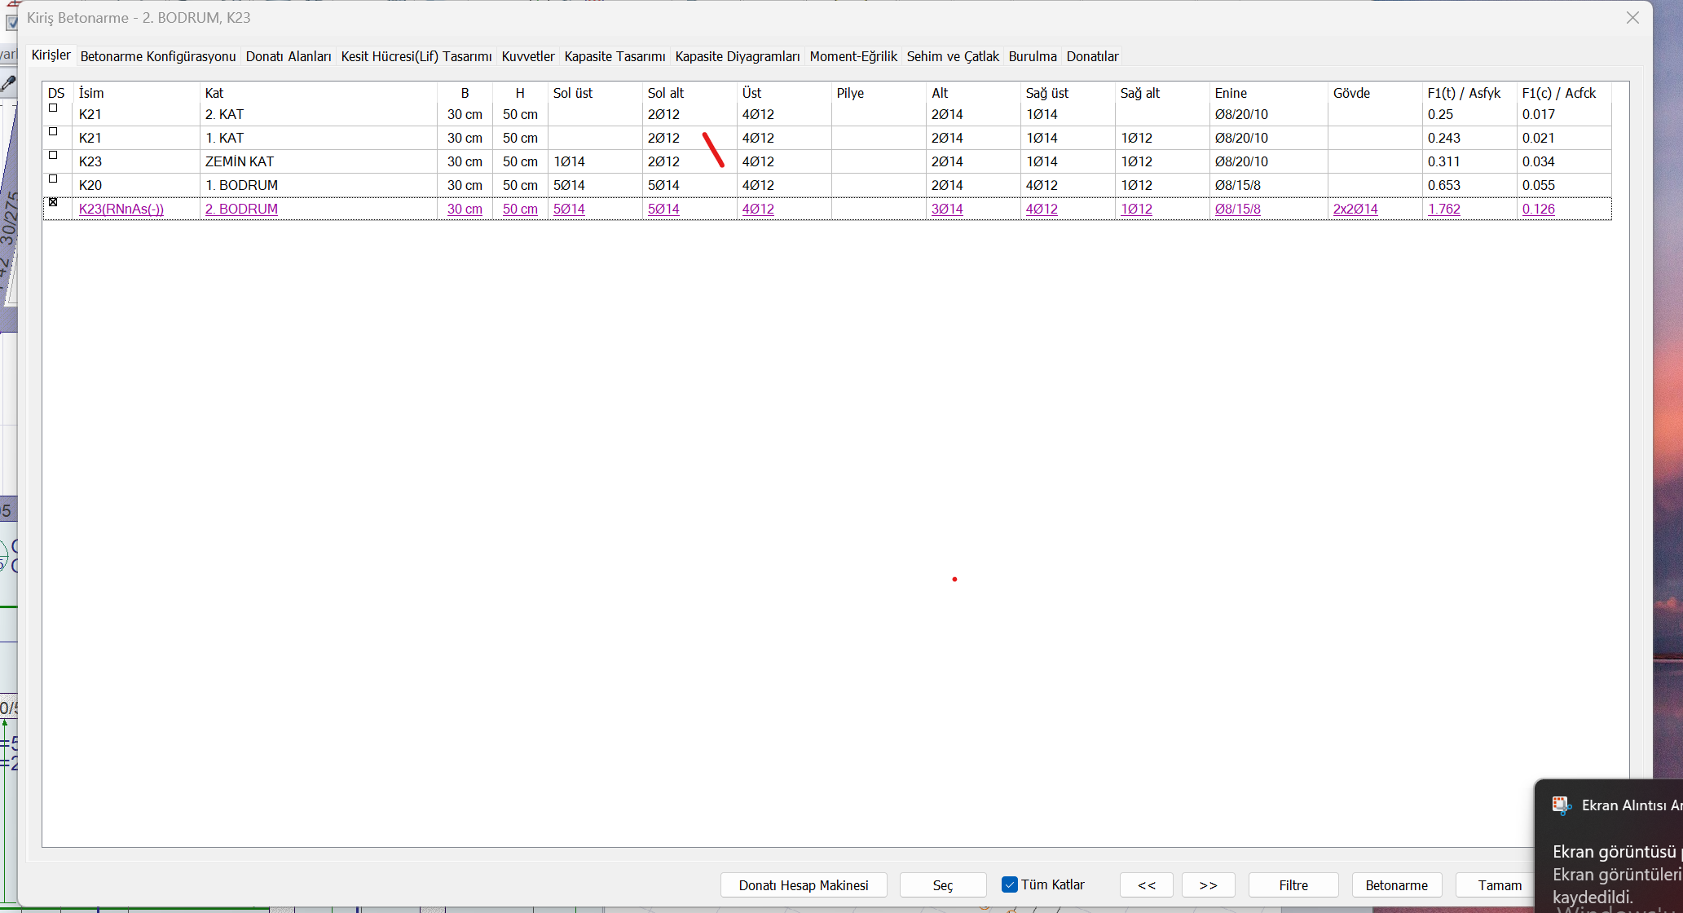Switch to Betonarme Konfigürasyonu tab
The width and height of the screenshot is (1683, 913).
[158, 56]
